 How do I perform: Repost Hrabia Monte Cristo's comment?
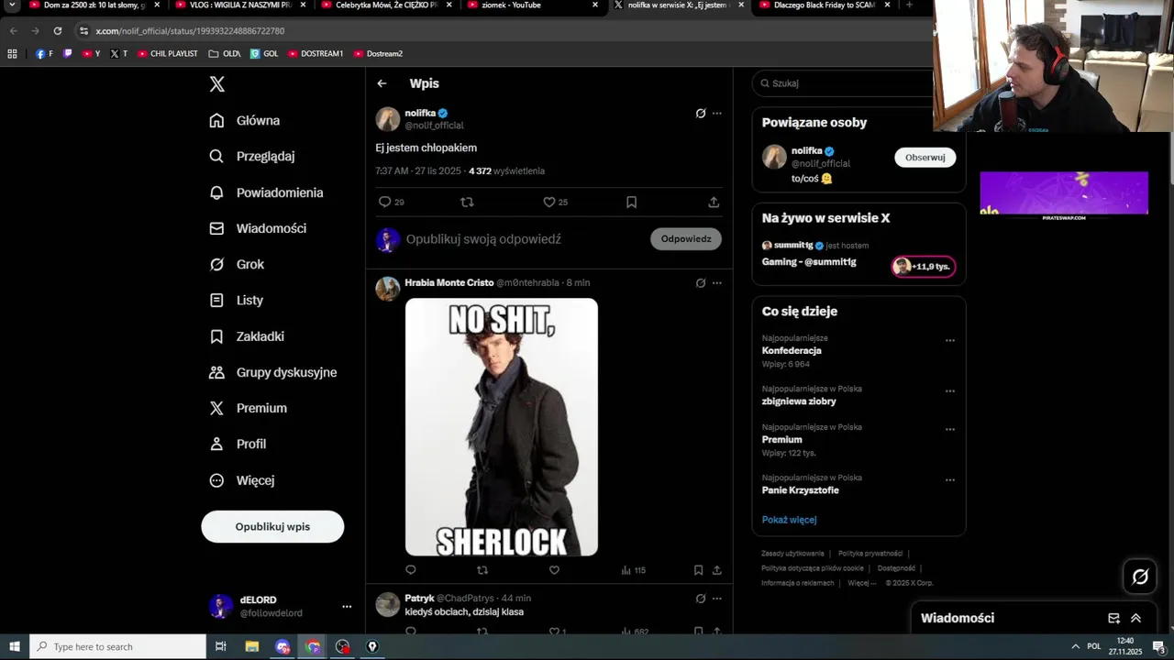tap(482, 570)
